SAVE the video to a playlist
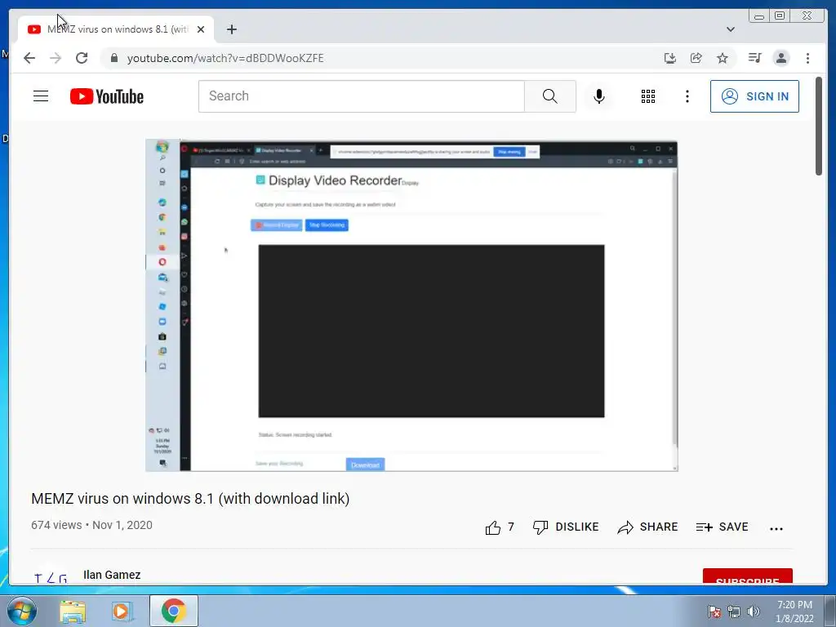This screenshot has width=836, height=627. pos(722,527)
